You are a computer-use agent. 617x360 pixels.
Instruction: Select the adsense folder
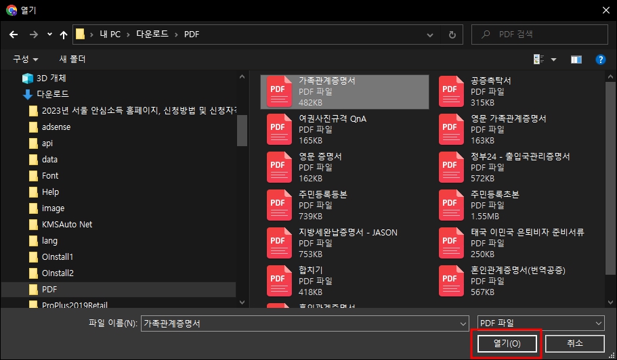56,127
